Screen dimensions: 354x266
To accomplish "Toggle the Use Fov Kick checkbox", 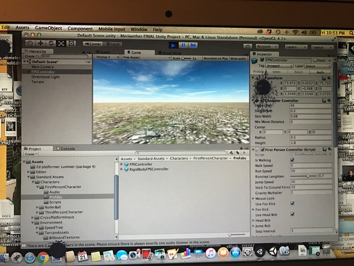I will tap(292, 203).
